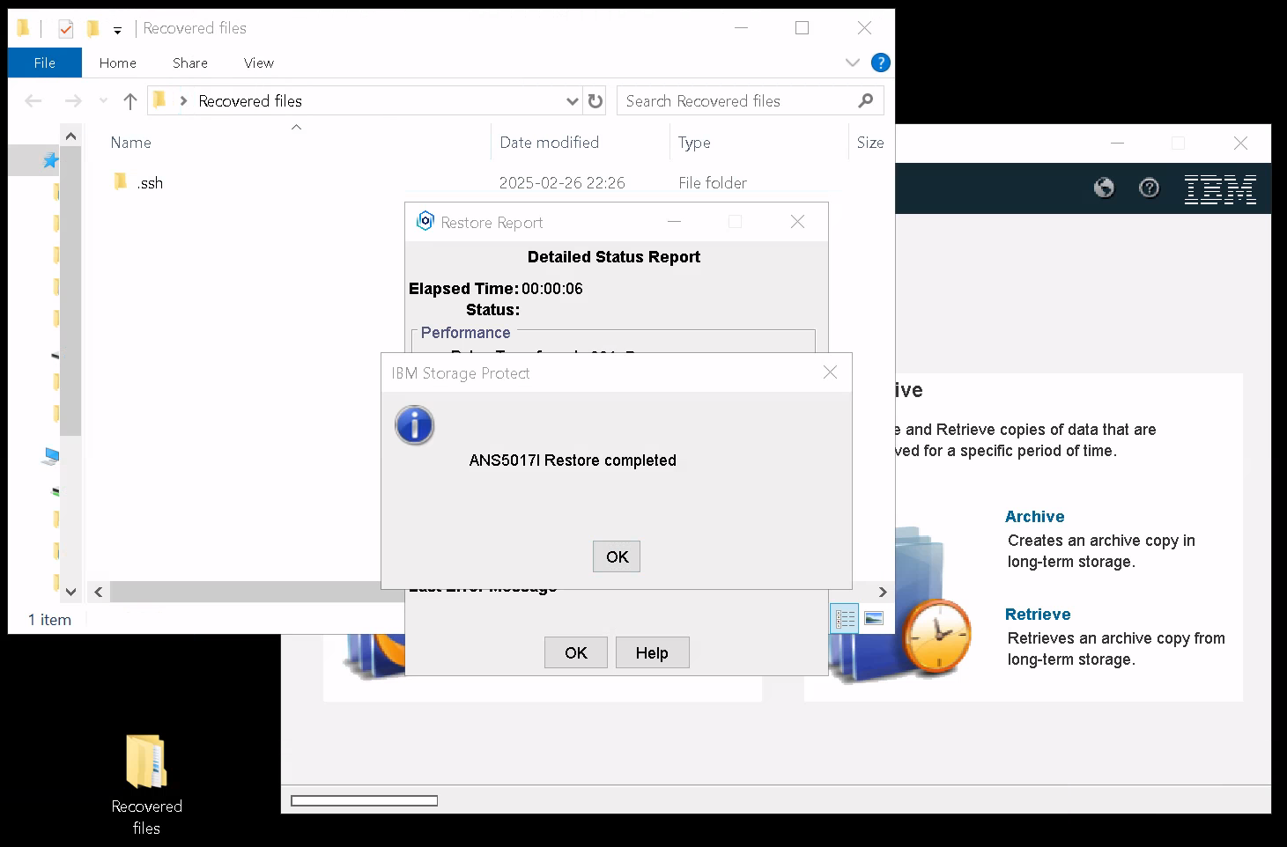Image resolution: width=1287 pixels, height=847 pixels.
Task: Switch to details view layout
Action: [x=845, y=619]
